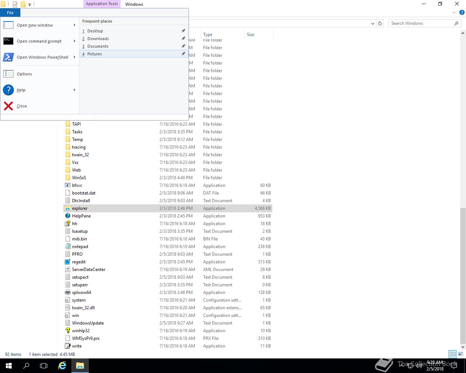Image resolution: width=466 pixels, height=373 pixels.
Task: Select the bootstat.dat file
Action: coord(84,193)
